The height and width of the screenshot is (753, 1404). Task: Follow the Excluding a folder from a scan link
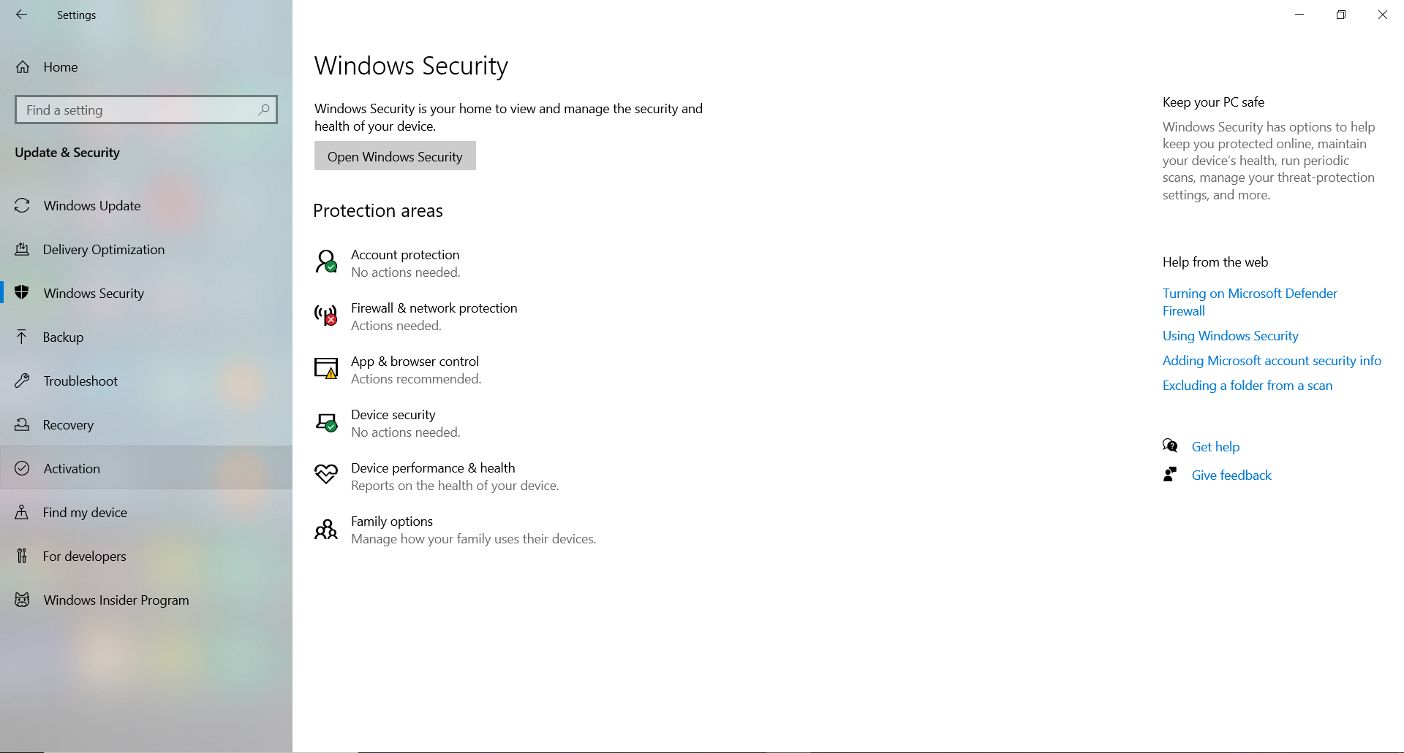click(1247, 386)
